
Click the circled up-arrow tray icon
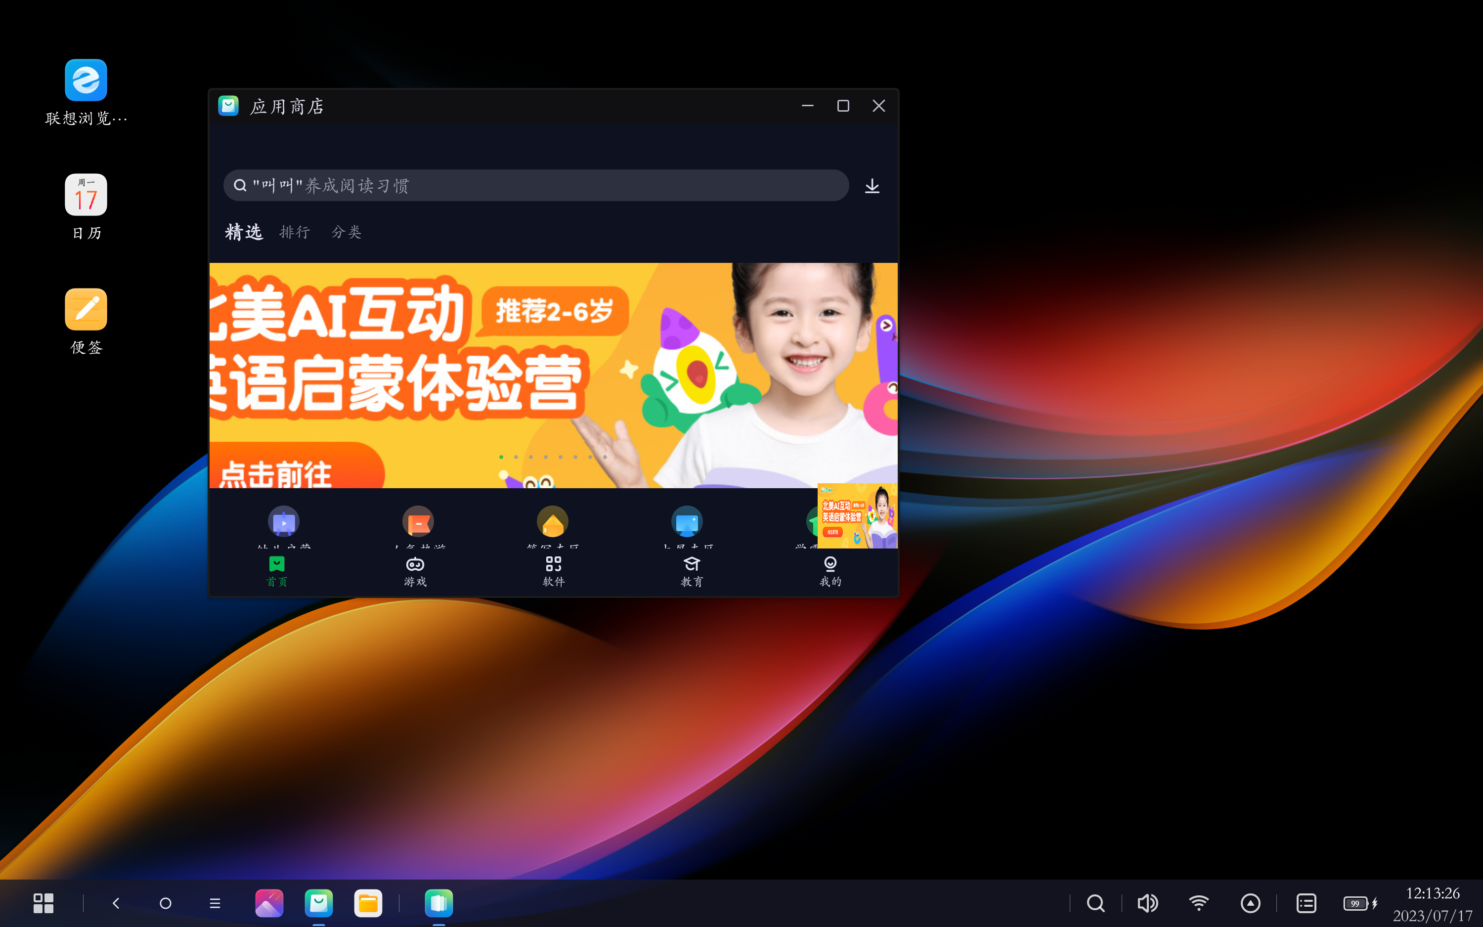pos(1250,903)
